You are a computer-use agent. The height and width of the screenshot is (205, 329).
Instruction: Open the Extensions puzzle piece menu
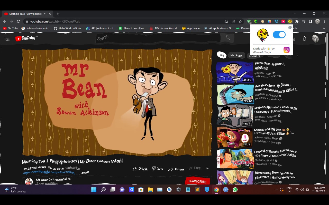click(297, 22)
